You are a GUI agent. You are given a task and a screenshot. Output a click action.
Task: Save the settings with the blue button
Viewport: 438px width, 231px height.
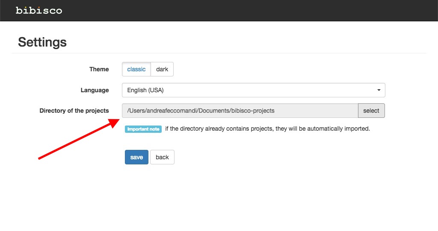pos(136,157)
